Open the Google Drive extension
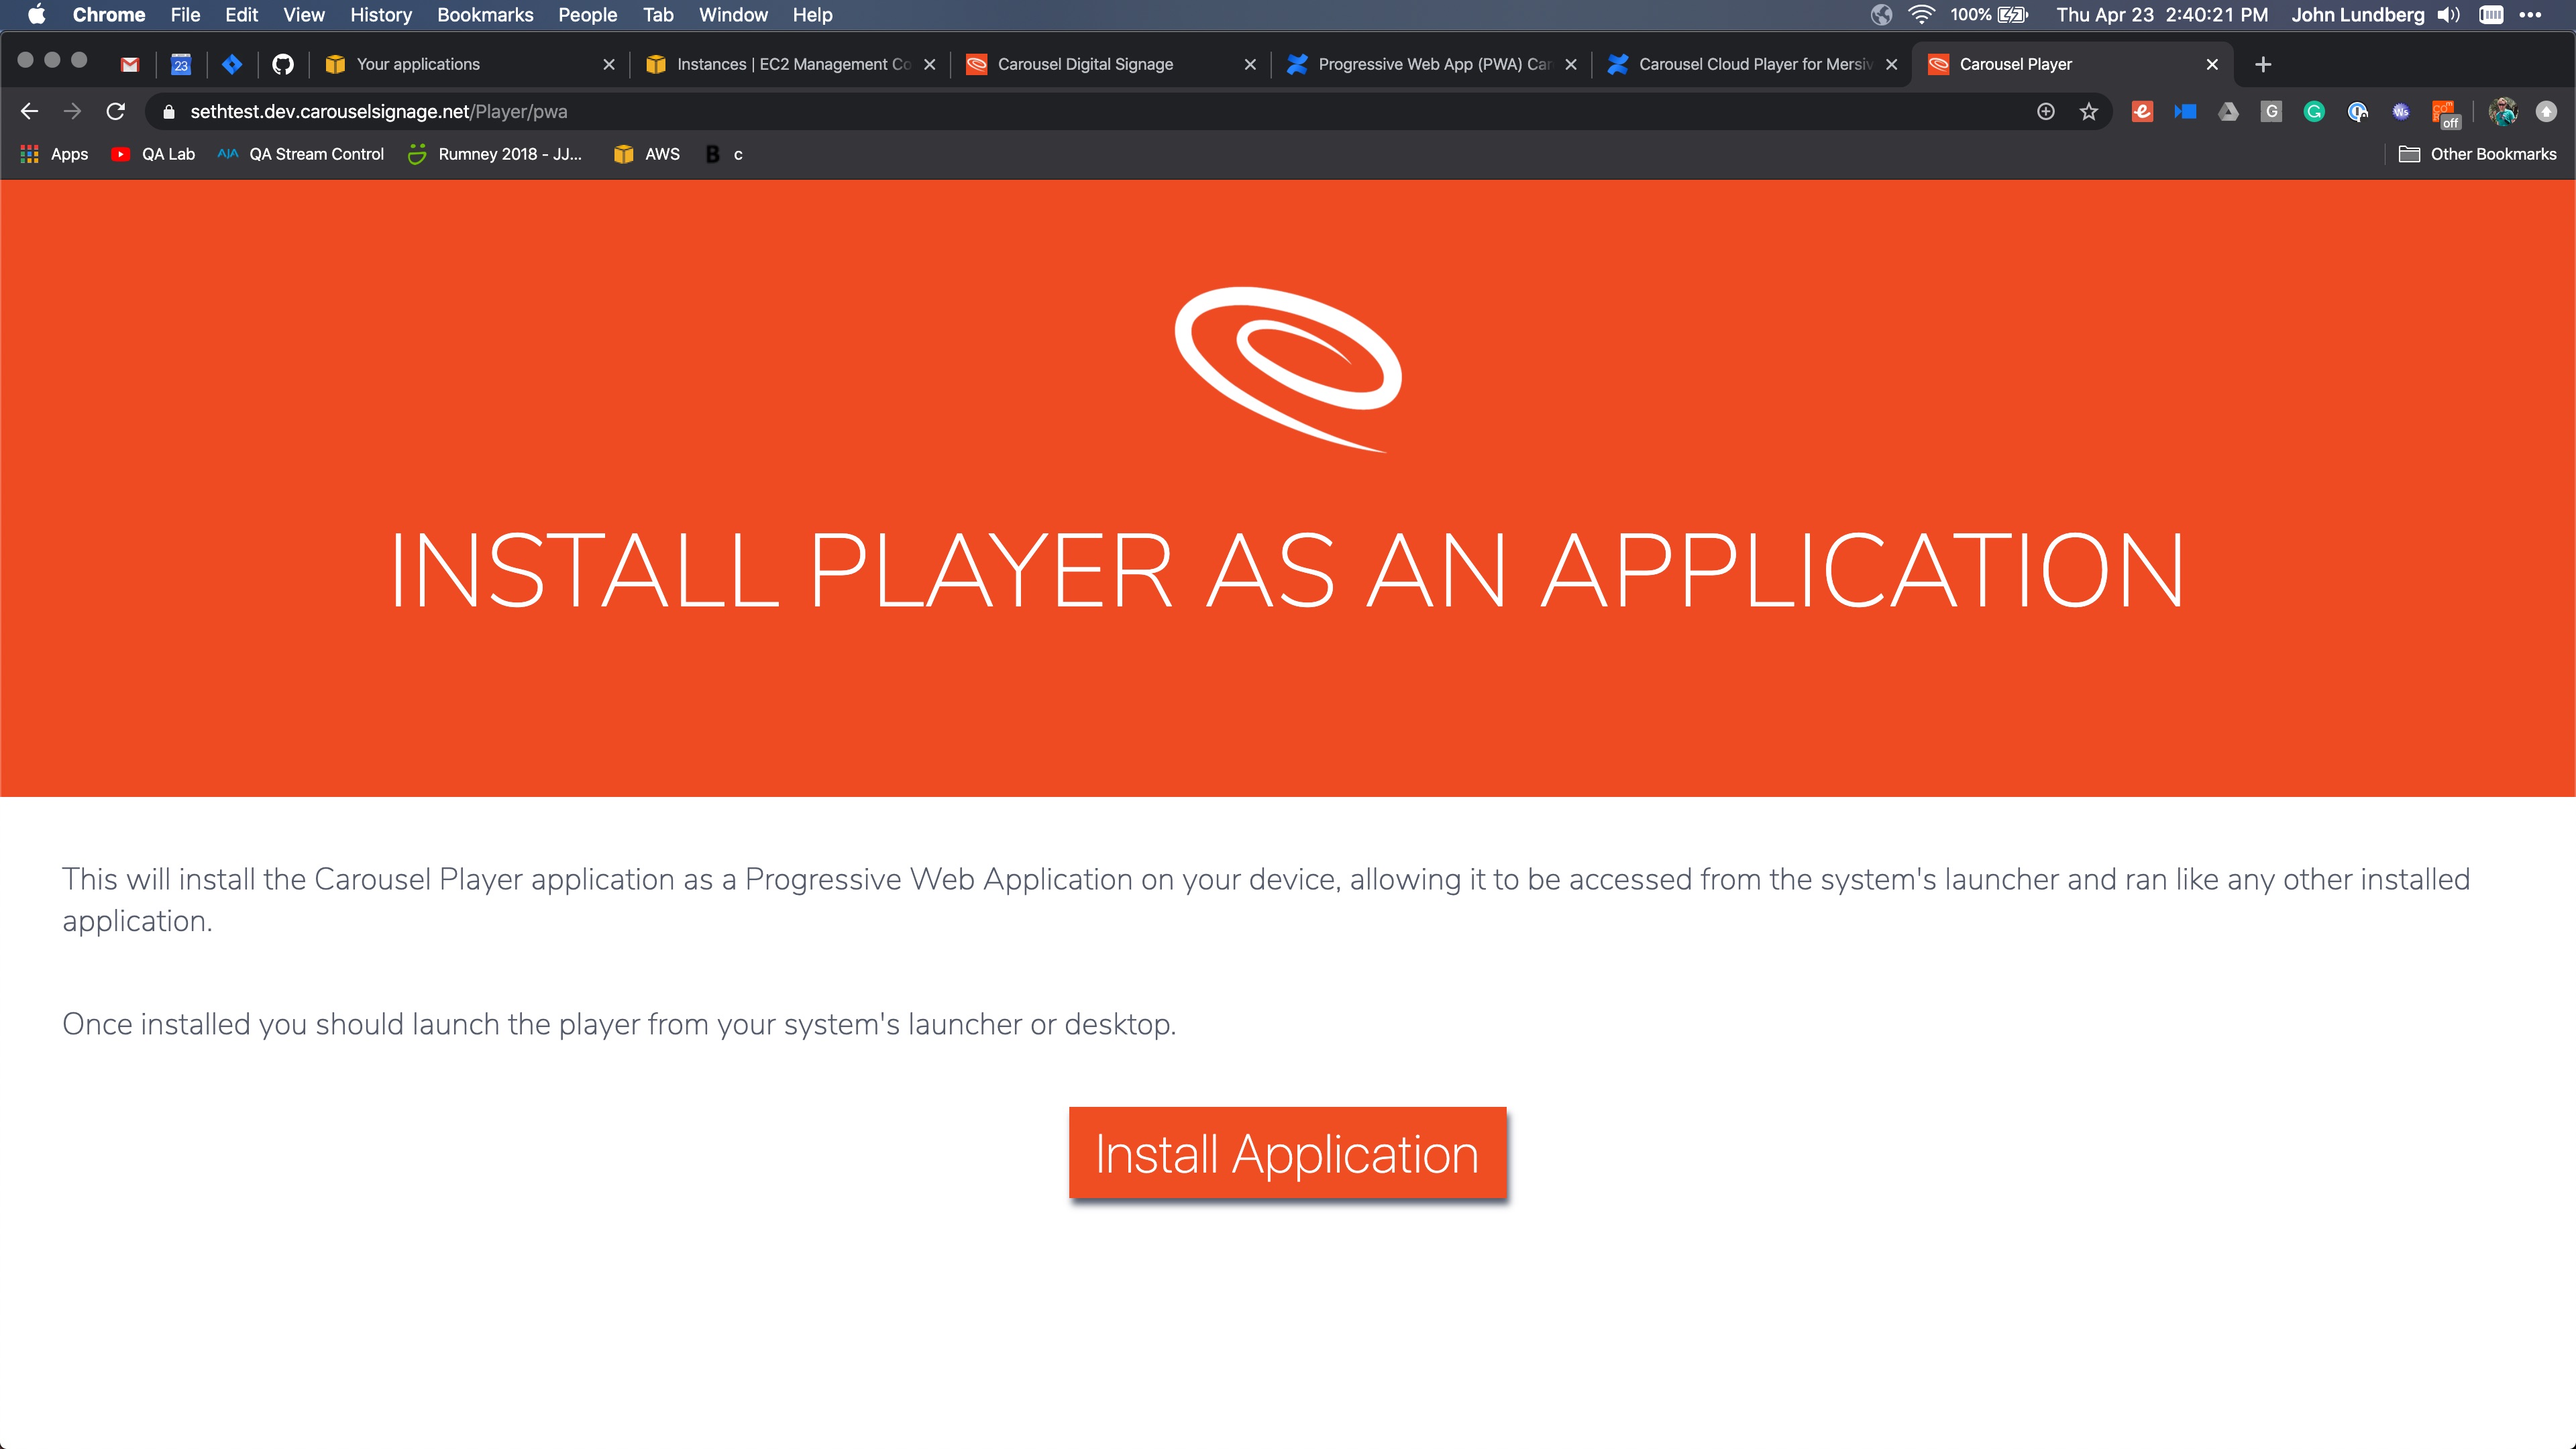 tap(2228, 111)
